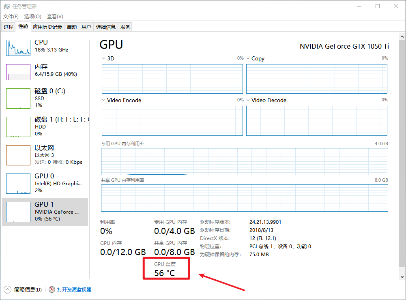
Task: Click the 打开资源监视器 link
Action: tap(74, 289)
